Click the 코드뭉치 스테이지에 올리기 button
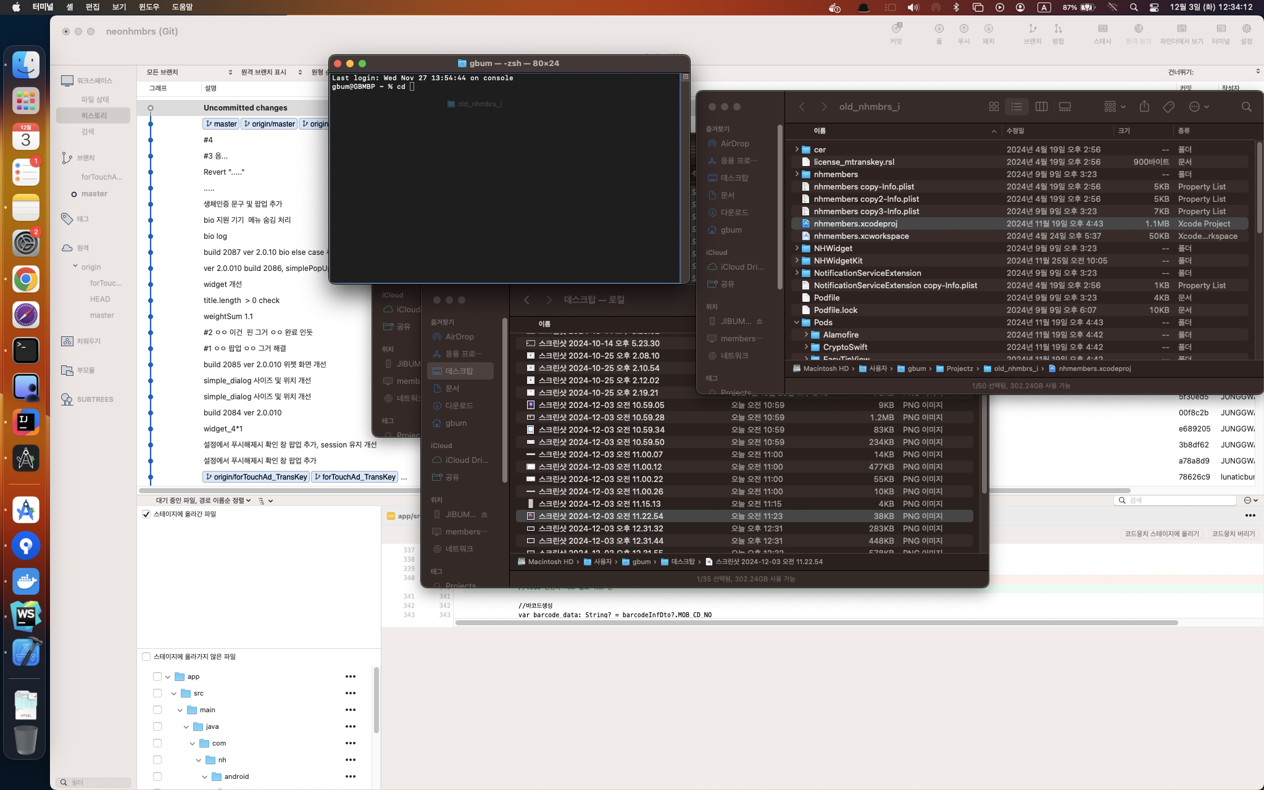 (1161, 534)
